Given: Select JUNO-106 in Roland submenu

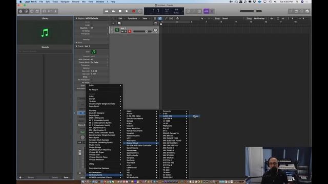Looking at the screenshot, I should coord(174,116).
